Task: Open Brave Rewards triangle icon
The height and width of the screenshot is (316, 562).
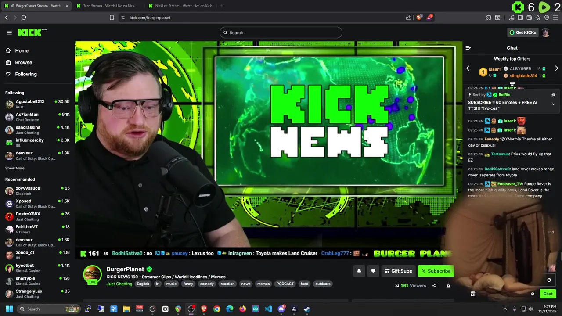Action: [430, 18]
